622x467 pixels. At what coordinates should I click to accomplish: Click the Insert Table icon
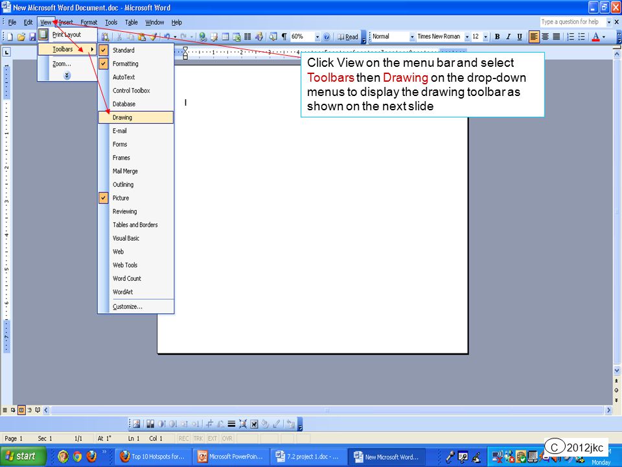pos(225,37)
